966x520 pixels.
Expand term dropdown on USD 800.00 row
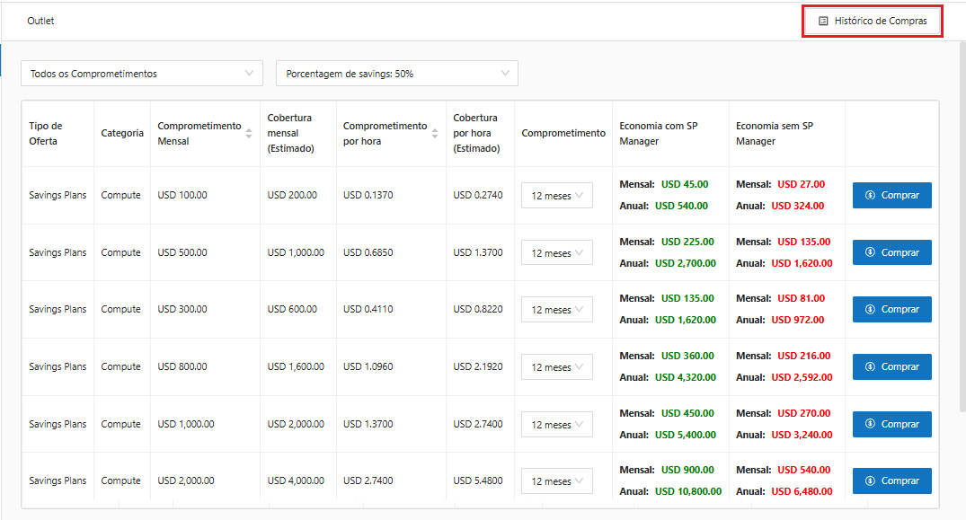click(x=556, y=367)
